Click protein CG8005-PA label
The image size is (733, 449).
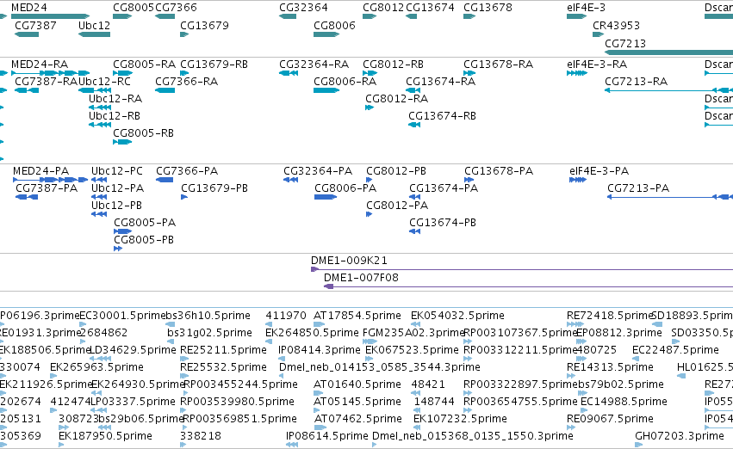pyautogui.click(x=145, y=223)
